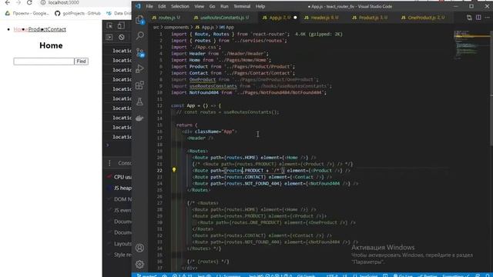Screen dimensions: 493x277
Task: Open the editor More Actions ellipsis
Action: click(x=488, y=18)
